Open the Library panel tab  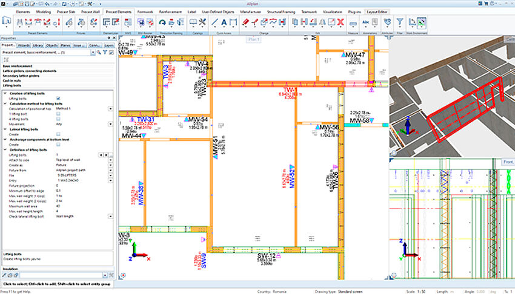coord(38,45)
